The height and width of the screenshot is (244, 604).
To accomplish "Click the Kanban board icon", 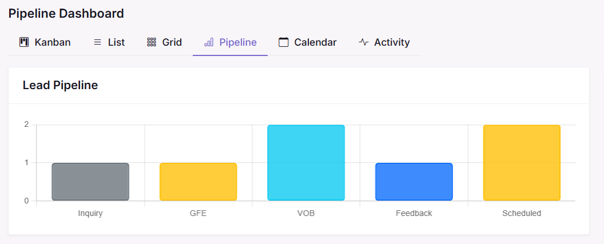I will (x=24, y=42).
